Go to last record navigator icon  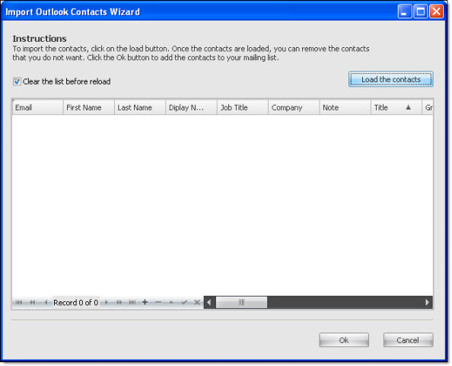pos(132,303)
